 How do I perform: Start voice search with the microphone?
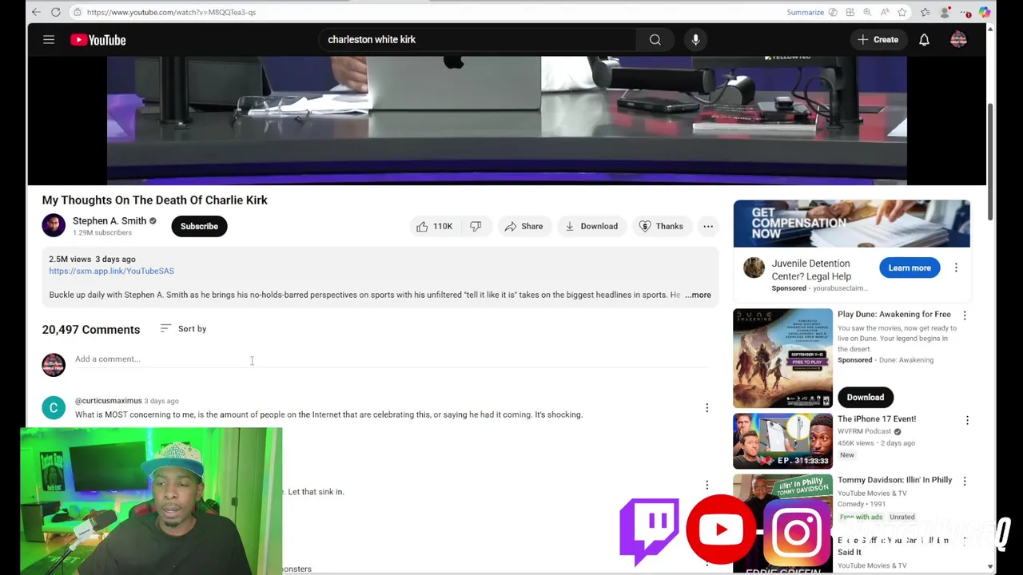(x=695, y=39)
